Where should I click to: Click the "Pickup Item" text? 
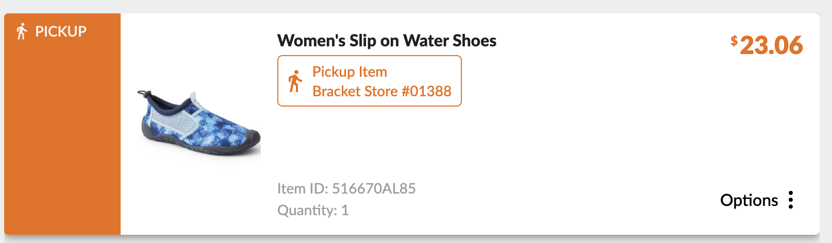tap(350, 72)
